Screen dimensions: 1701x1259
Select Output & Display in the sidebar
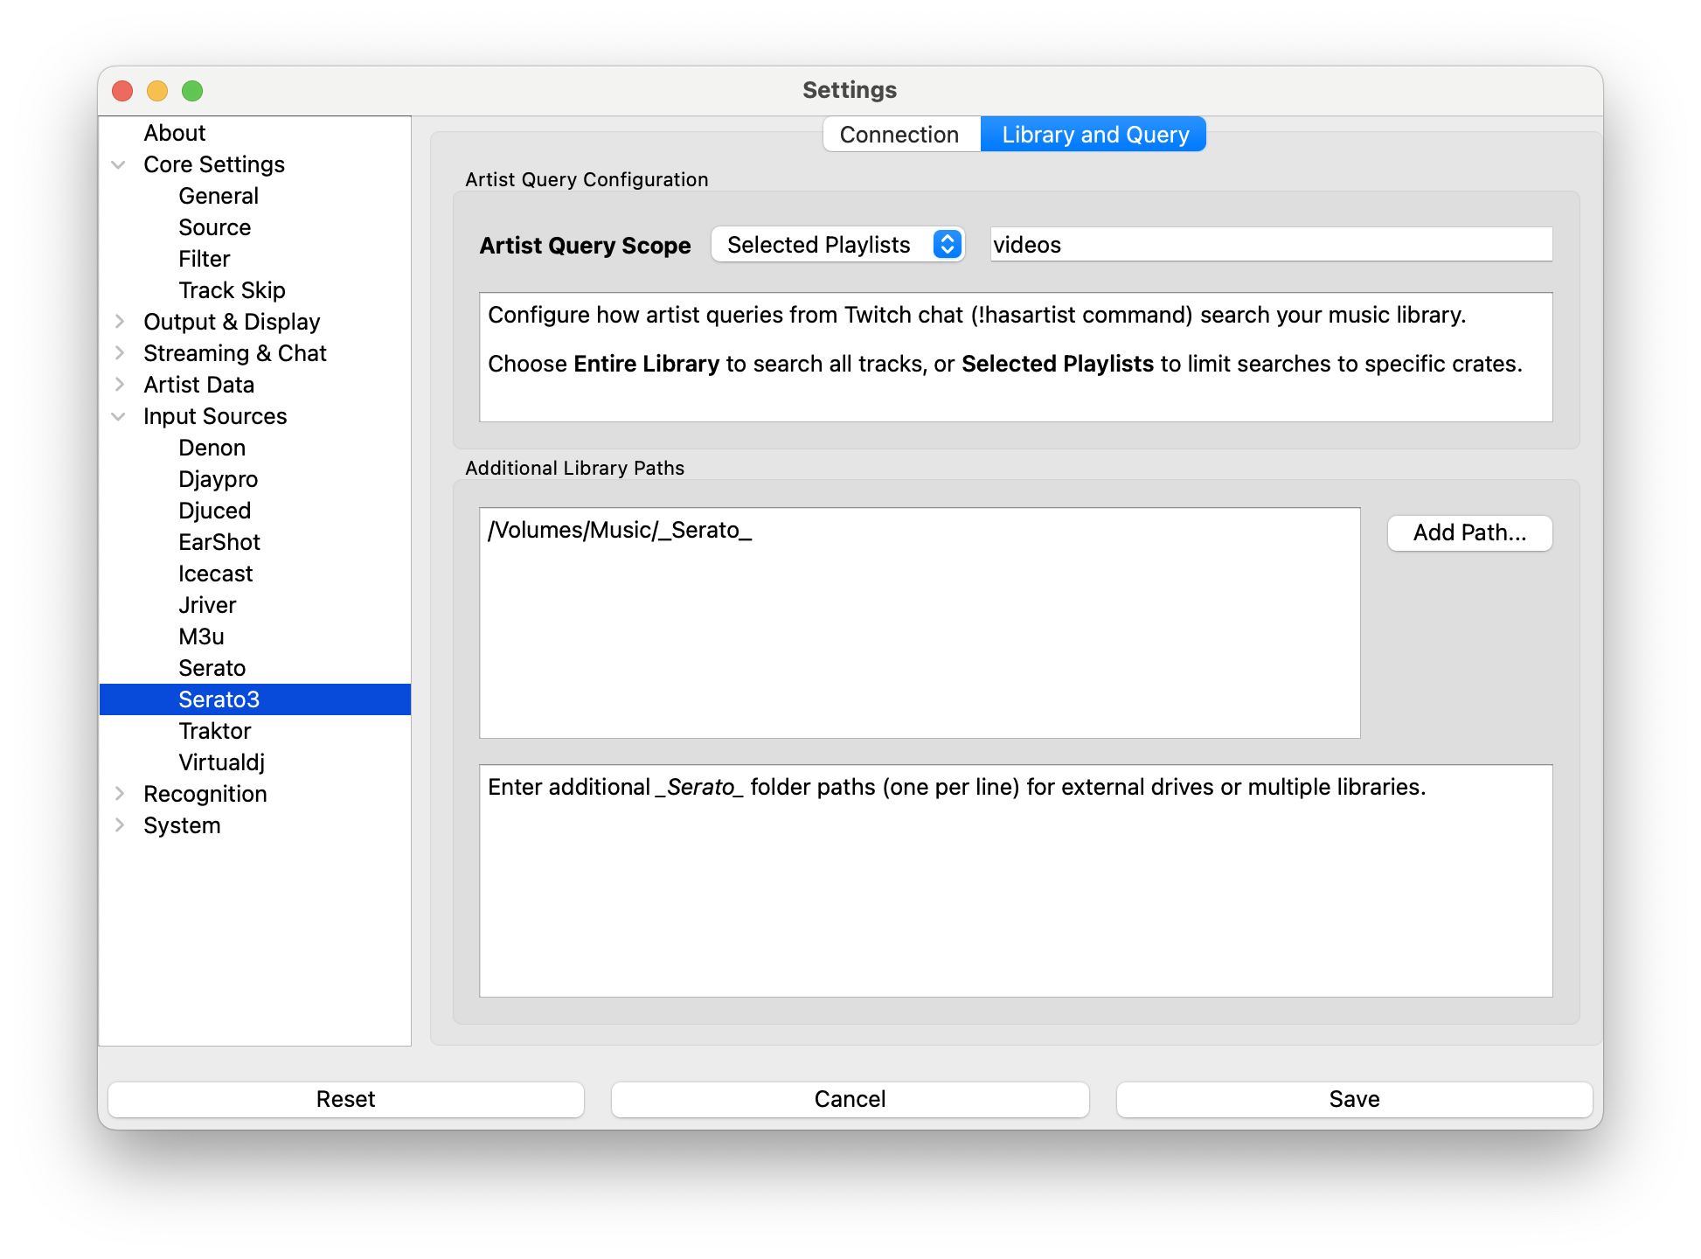pos(232,322)
